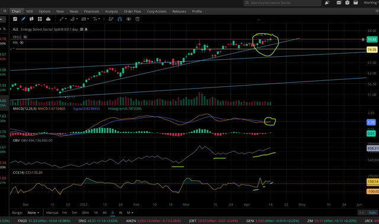Click the alert bell next to XLE title
Viewport: 379px width, 224px height.
(x=86, y=29)
